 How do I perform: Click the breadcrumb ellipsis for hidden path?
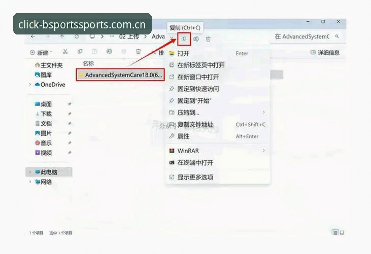click(112, 37)
